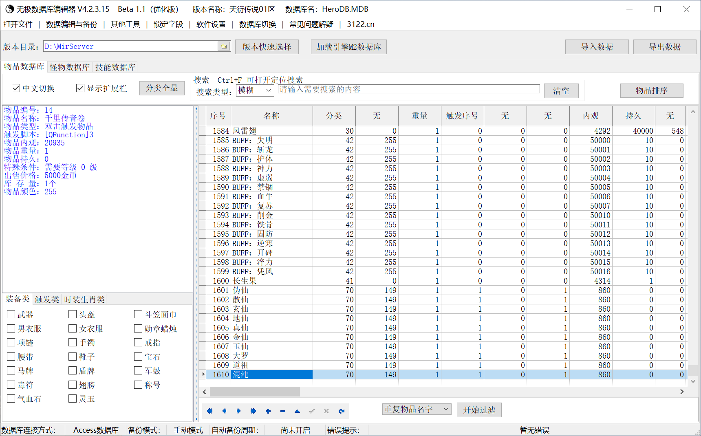Switch to 技能数据库 tab
Image resolution: width=701 pixels, height=436 pixels.
point(115,67)
